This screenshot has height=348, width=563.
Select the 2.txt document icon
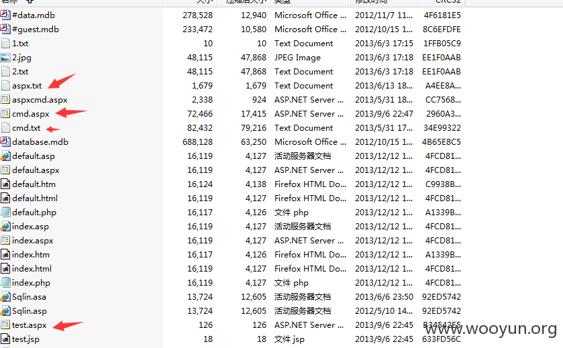coord(5,71)
